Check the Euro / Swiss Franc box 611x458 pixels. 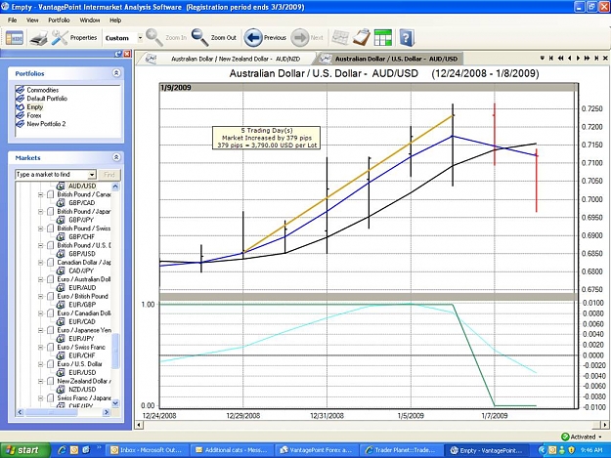[50, 347]
